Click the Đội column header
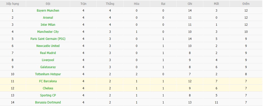The image size is (263, 106). (x=48, y=4)
